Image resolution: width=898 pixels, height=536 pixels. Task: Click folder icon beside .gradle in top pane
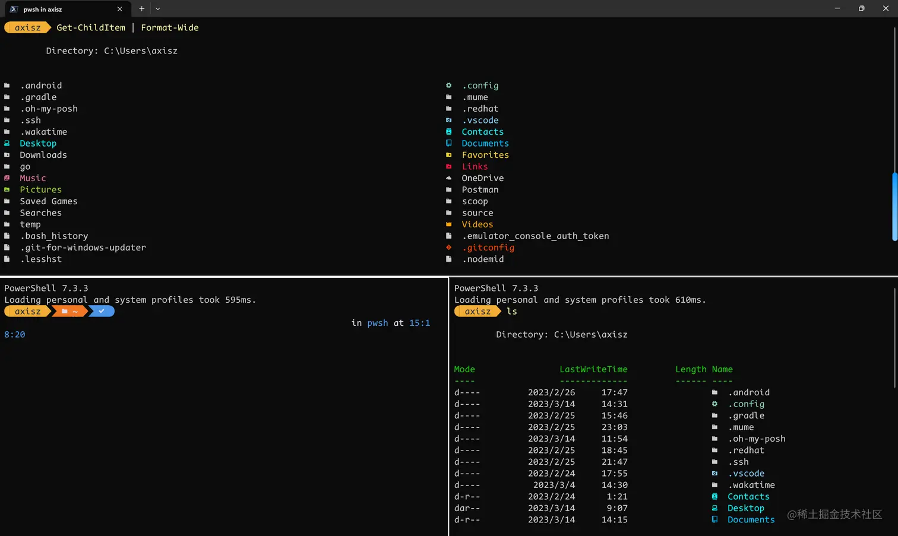[7, 97]
